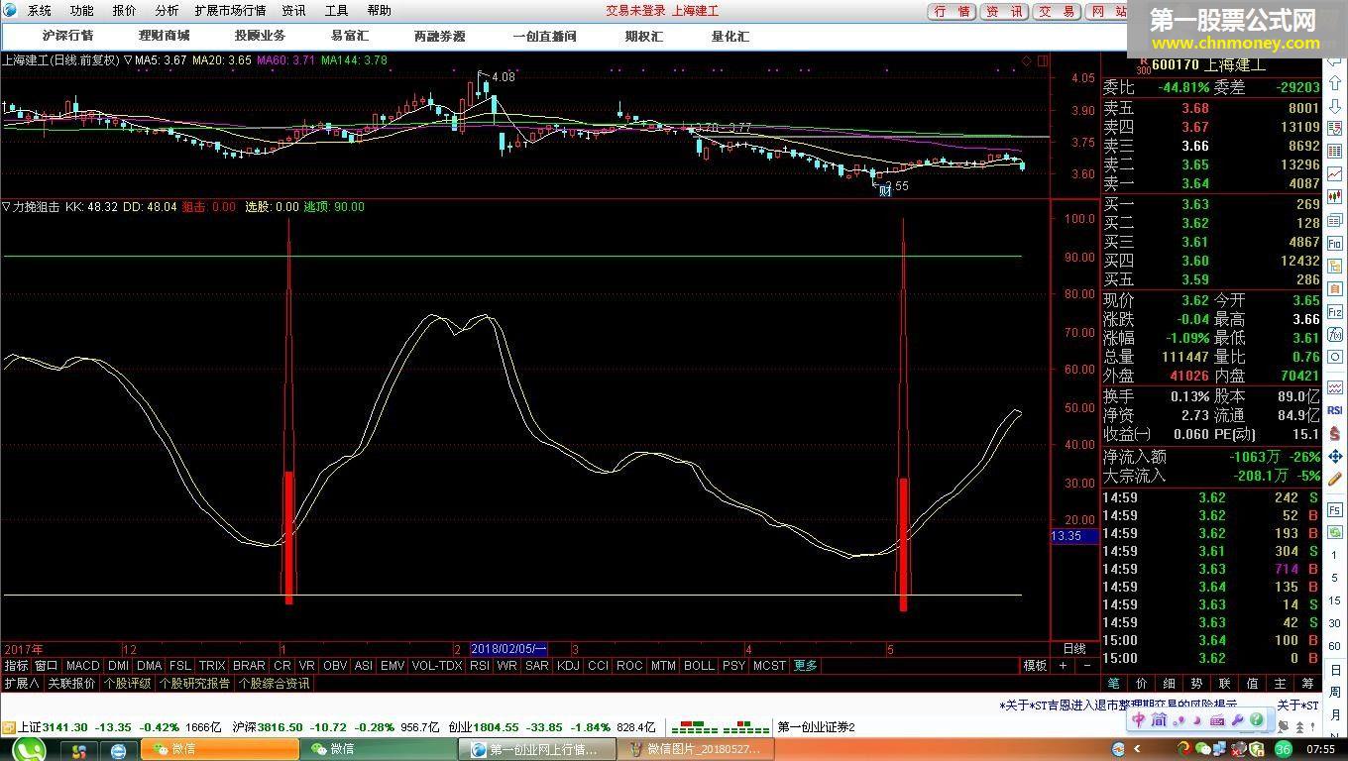This screenshot has width=1348, height=761.
Task: Open the 报价 menu
Action: coord(124,11)
